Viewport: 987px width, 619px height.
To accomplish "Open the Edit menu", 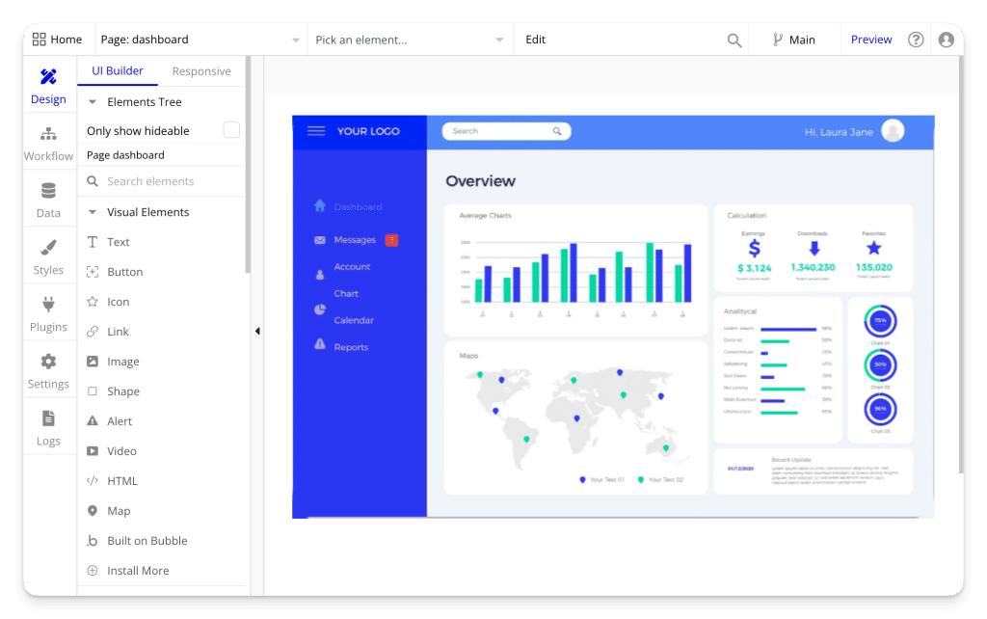I will click(536, 40).
